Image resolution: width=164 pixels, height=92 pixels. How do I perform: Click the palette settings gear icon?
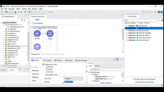click(162, 20)
